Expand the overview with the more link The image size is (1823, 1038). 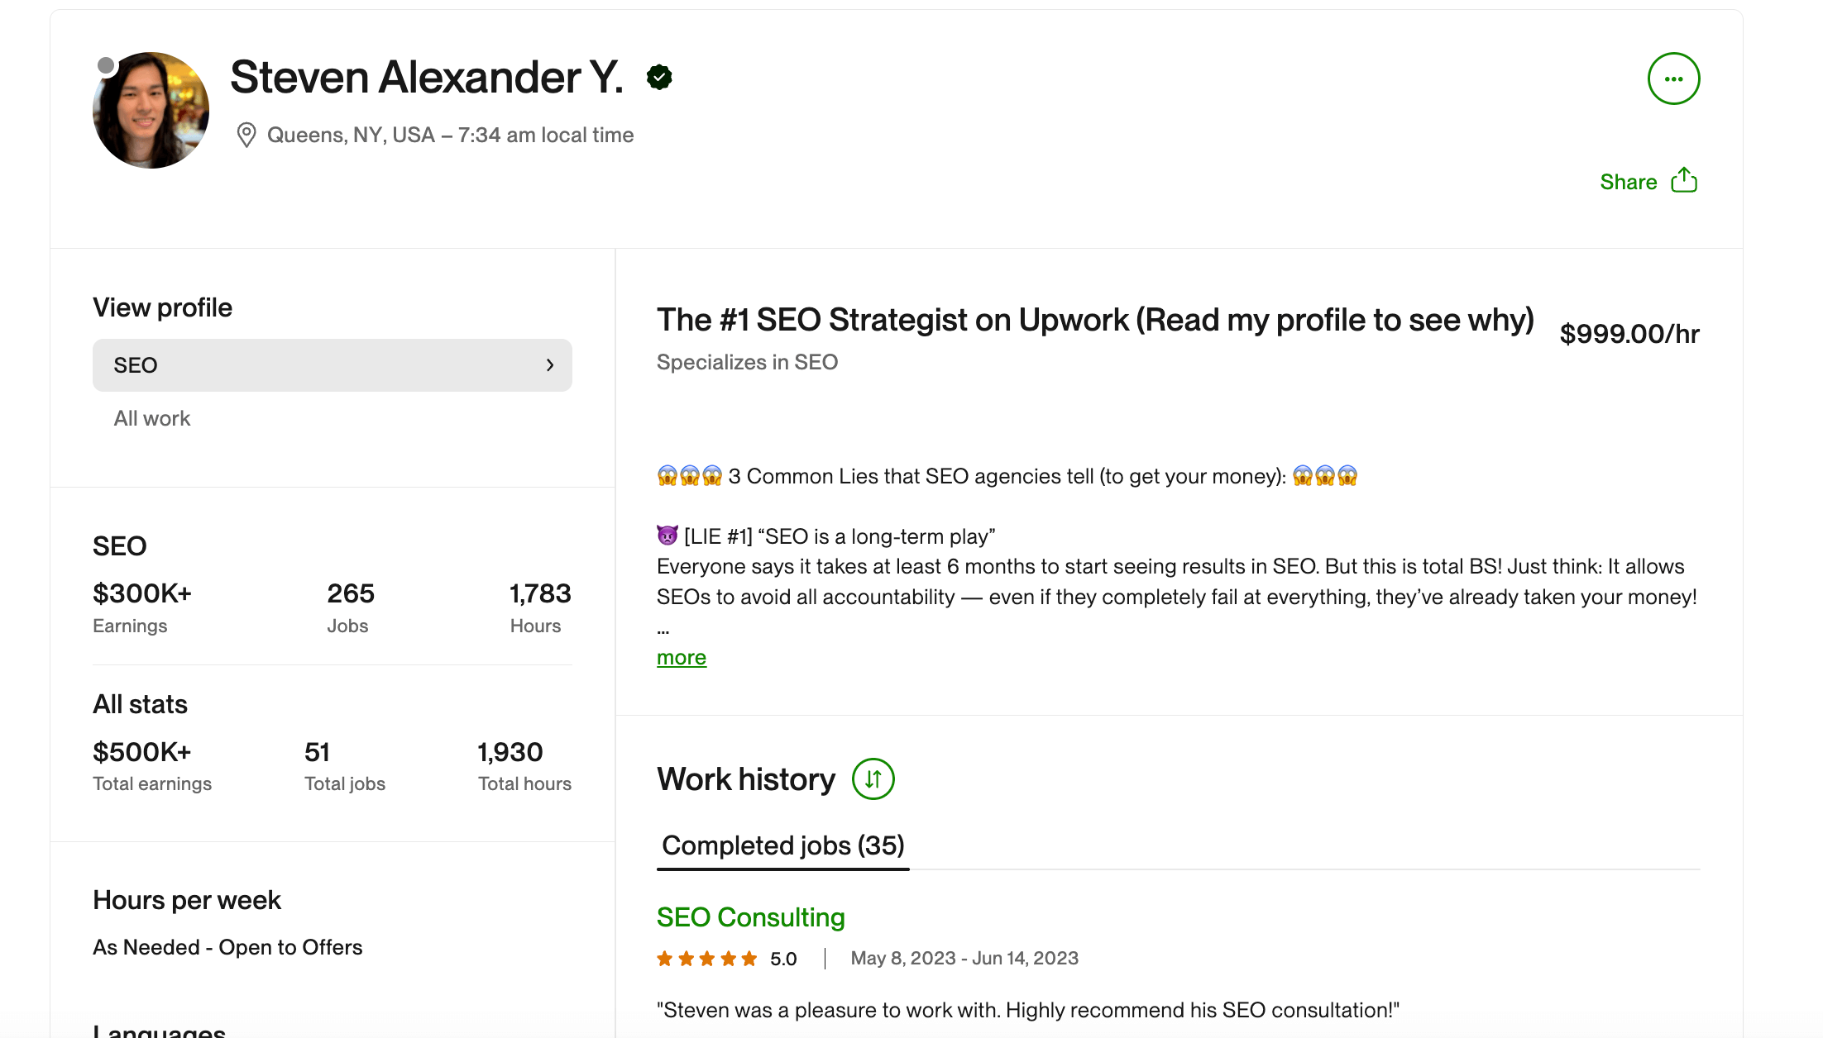[x=682, y=657]
